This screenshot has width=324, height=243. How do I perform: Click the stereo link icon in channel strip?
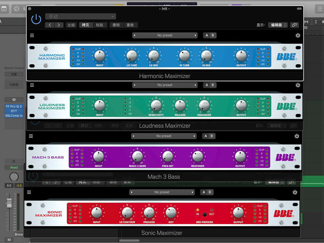pyautogui.click(x=14, y=99)
